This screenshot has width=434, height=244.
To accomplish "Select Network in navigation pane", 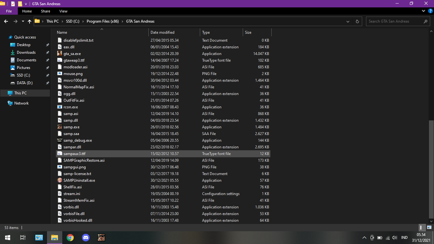I will pos(21,103).
